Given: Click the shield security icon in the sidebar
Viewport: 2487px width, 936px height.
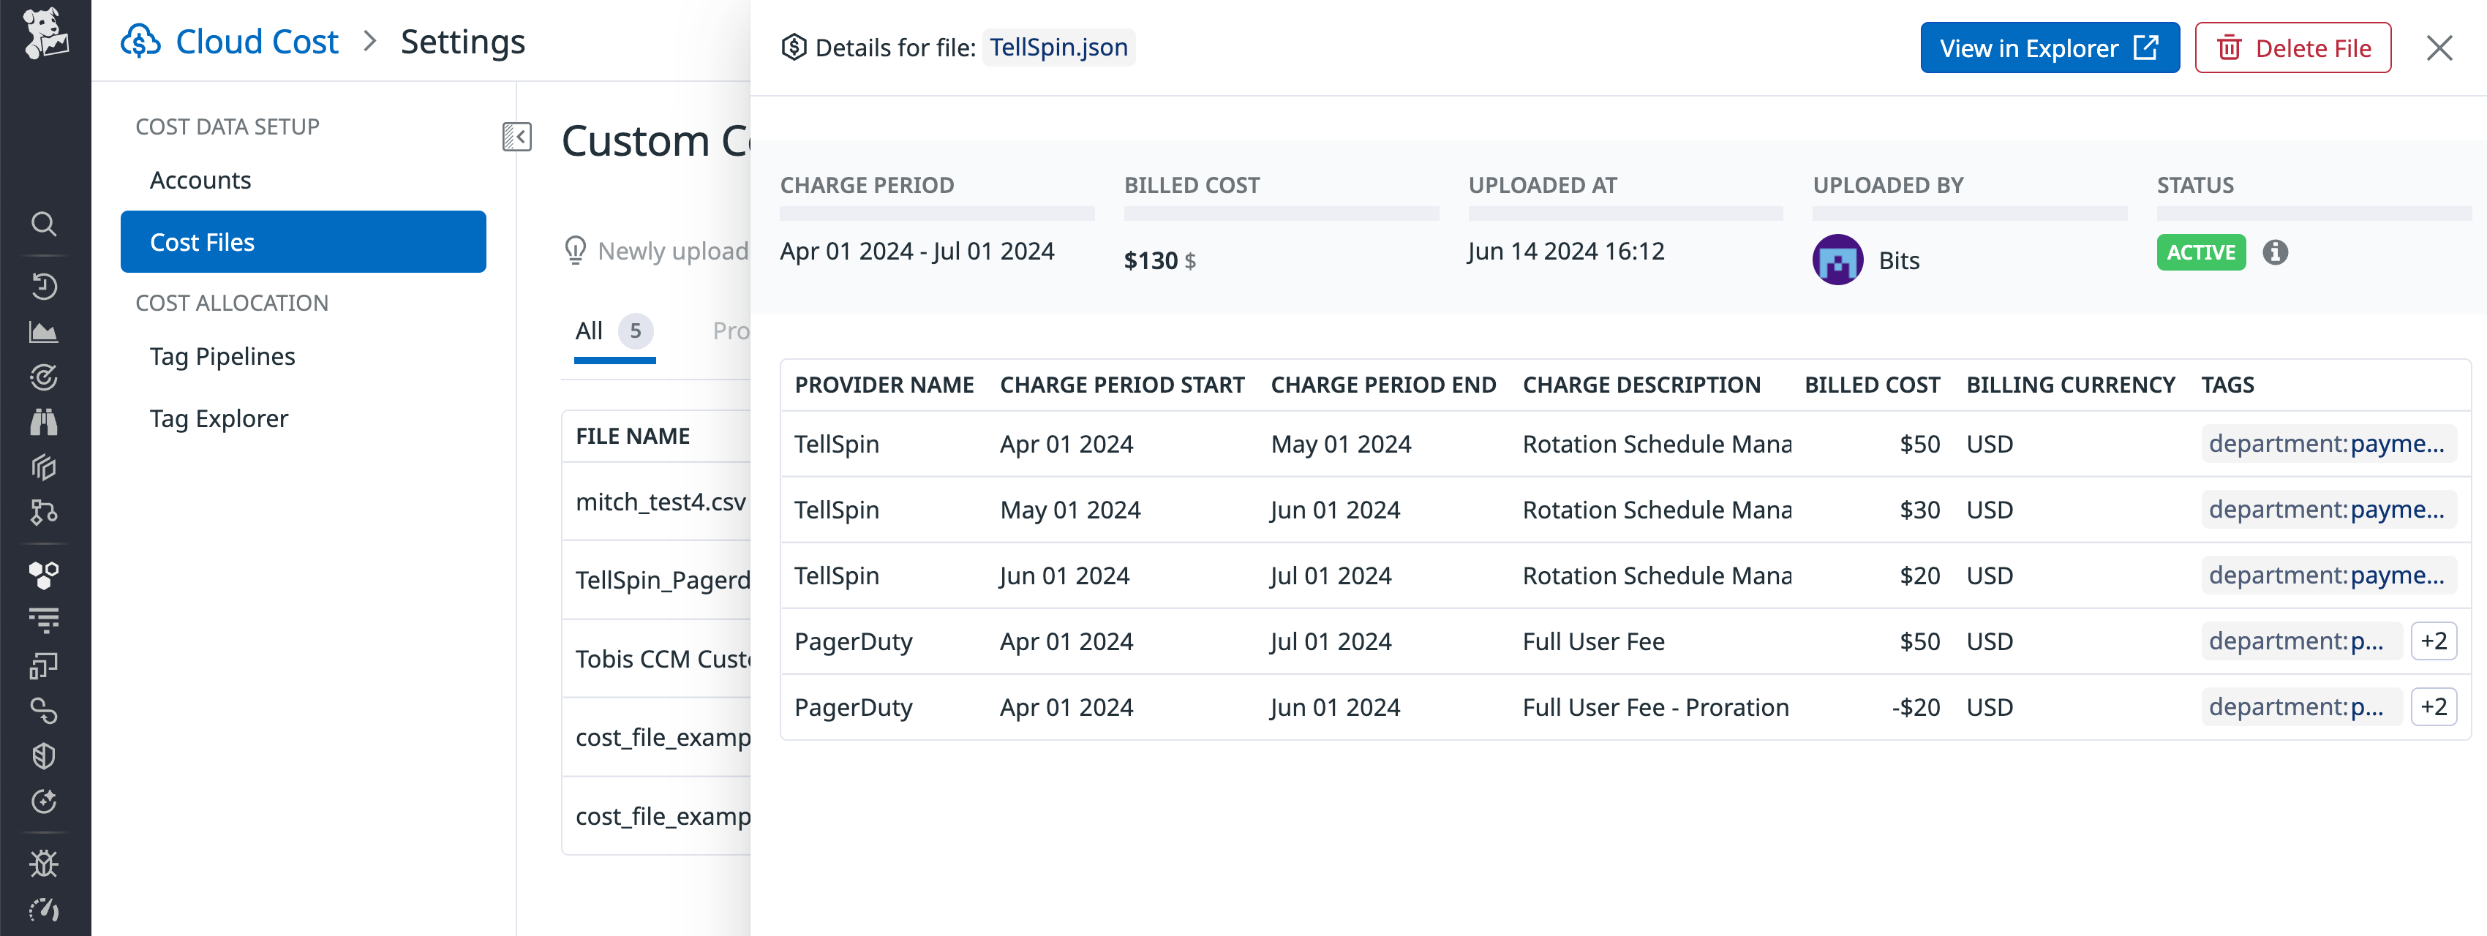Looking at the screenshot, I should [45, 755].
